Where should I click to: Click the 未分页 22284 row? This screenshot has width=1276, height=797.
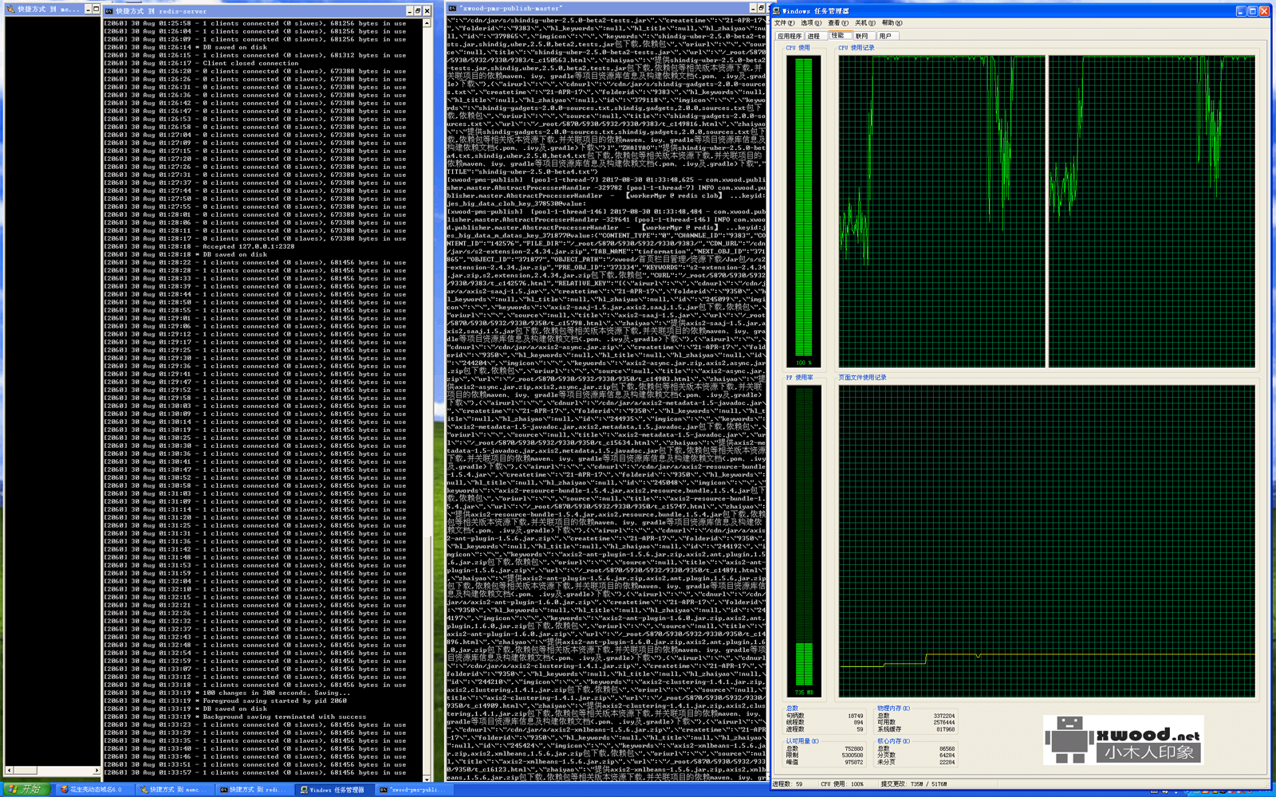tap(916, 762)
